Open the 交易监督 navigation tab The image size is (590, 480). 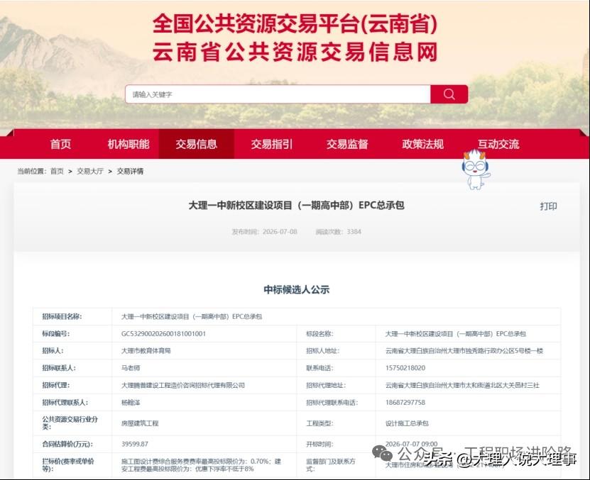[x=347, y=144]
